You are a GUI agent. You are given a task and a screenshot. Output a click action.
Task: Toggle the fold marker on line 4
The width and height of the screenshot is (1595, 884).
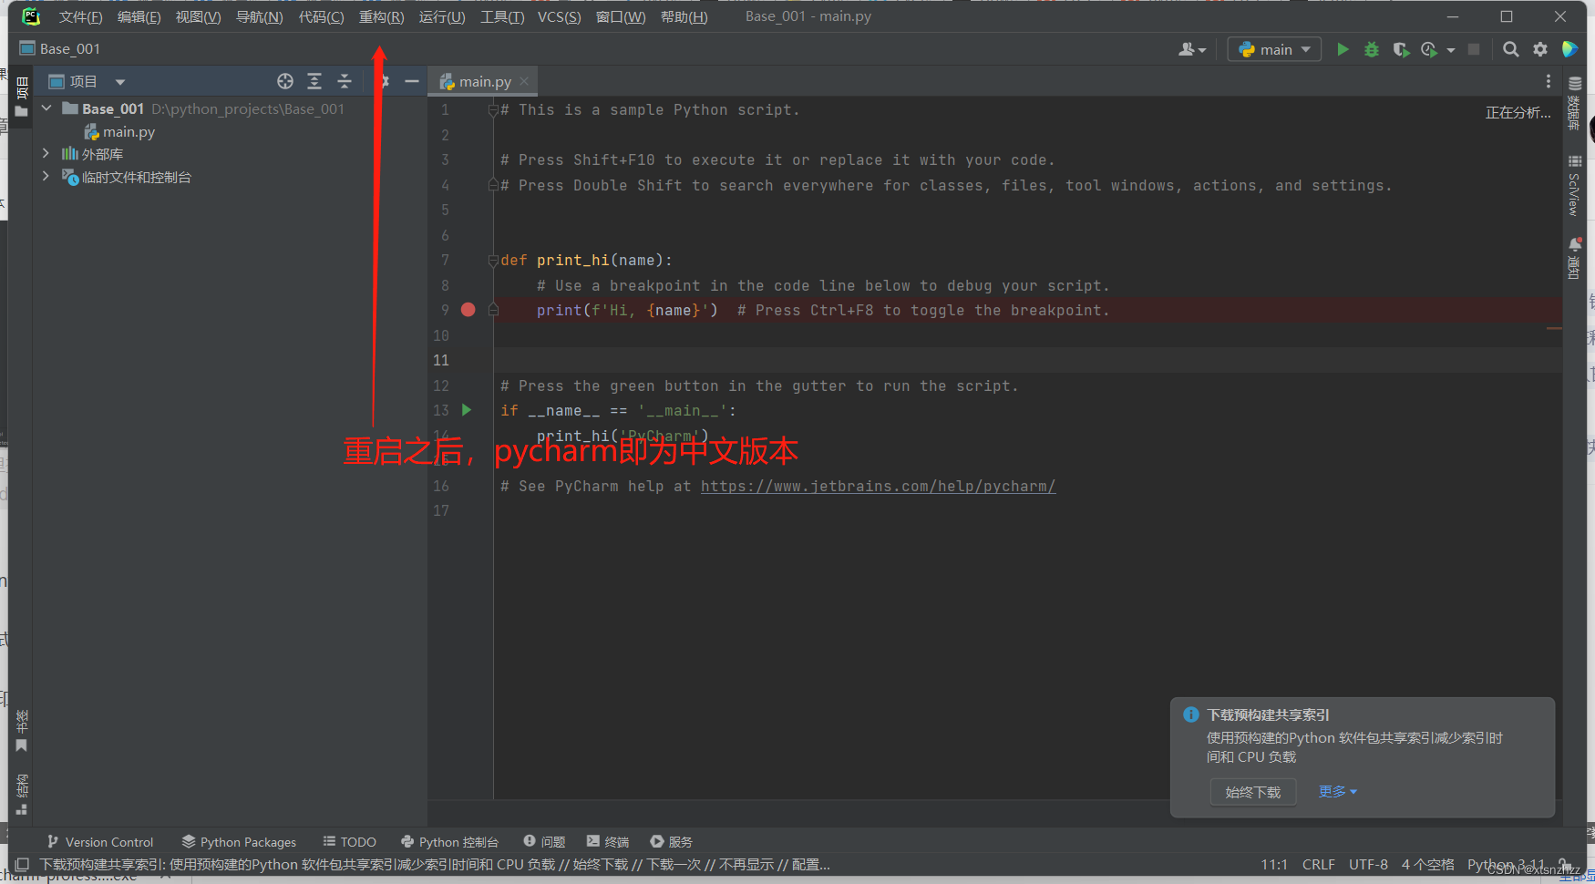tap(493, 185)
